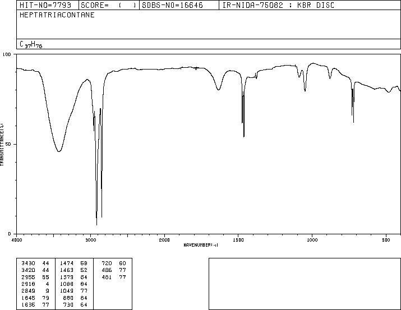Click the 3000 wavenumber axis label
This screenshot has height=310, width=401.
pos(90,240)
